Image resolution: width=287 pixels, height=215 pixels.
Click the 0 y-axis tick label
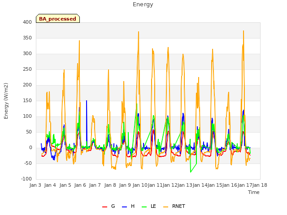pyautogui.click(x=30, y=148)
